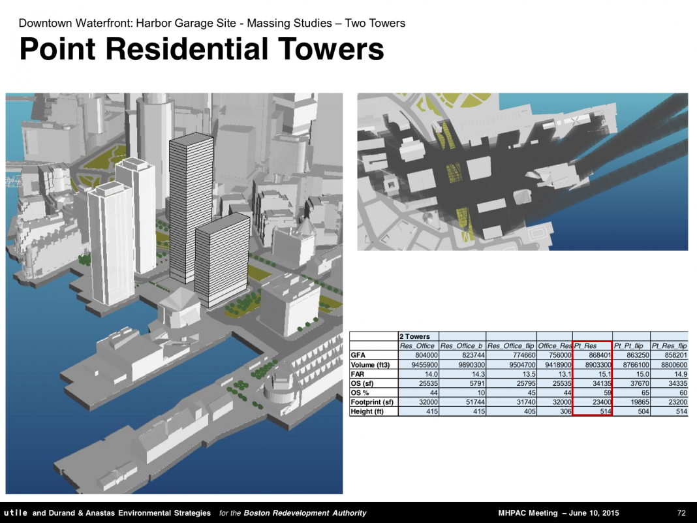Viewport: 697px width, 523px height.
Task: Click the 3D harbor massing model image
Action: tap(174, 293)
